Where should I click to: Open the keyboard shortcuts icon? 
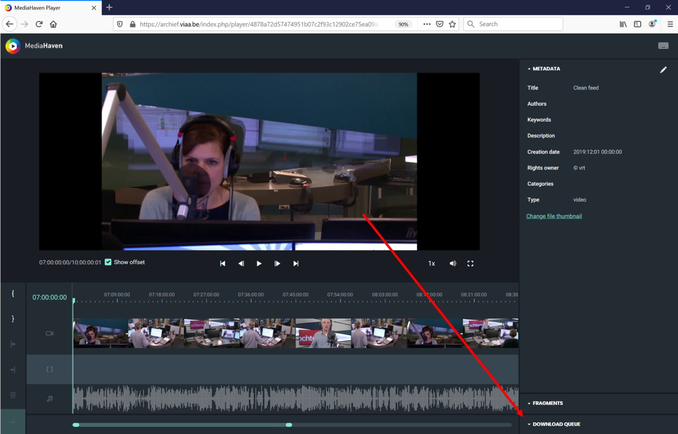663,46
